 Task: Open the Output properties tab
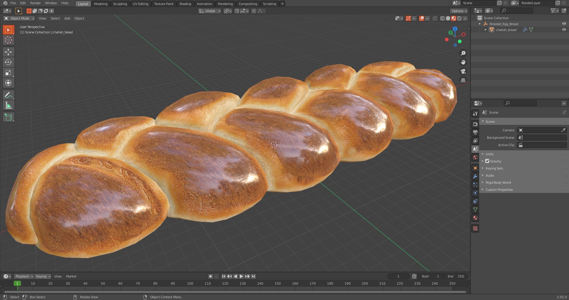click(475, 132)
